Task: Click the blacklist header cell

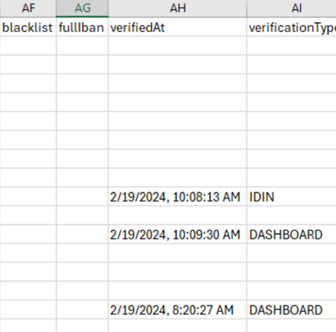Action: [x=28, y=27]
